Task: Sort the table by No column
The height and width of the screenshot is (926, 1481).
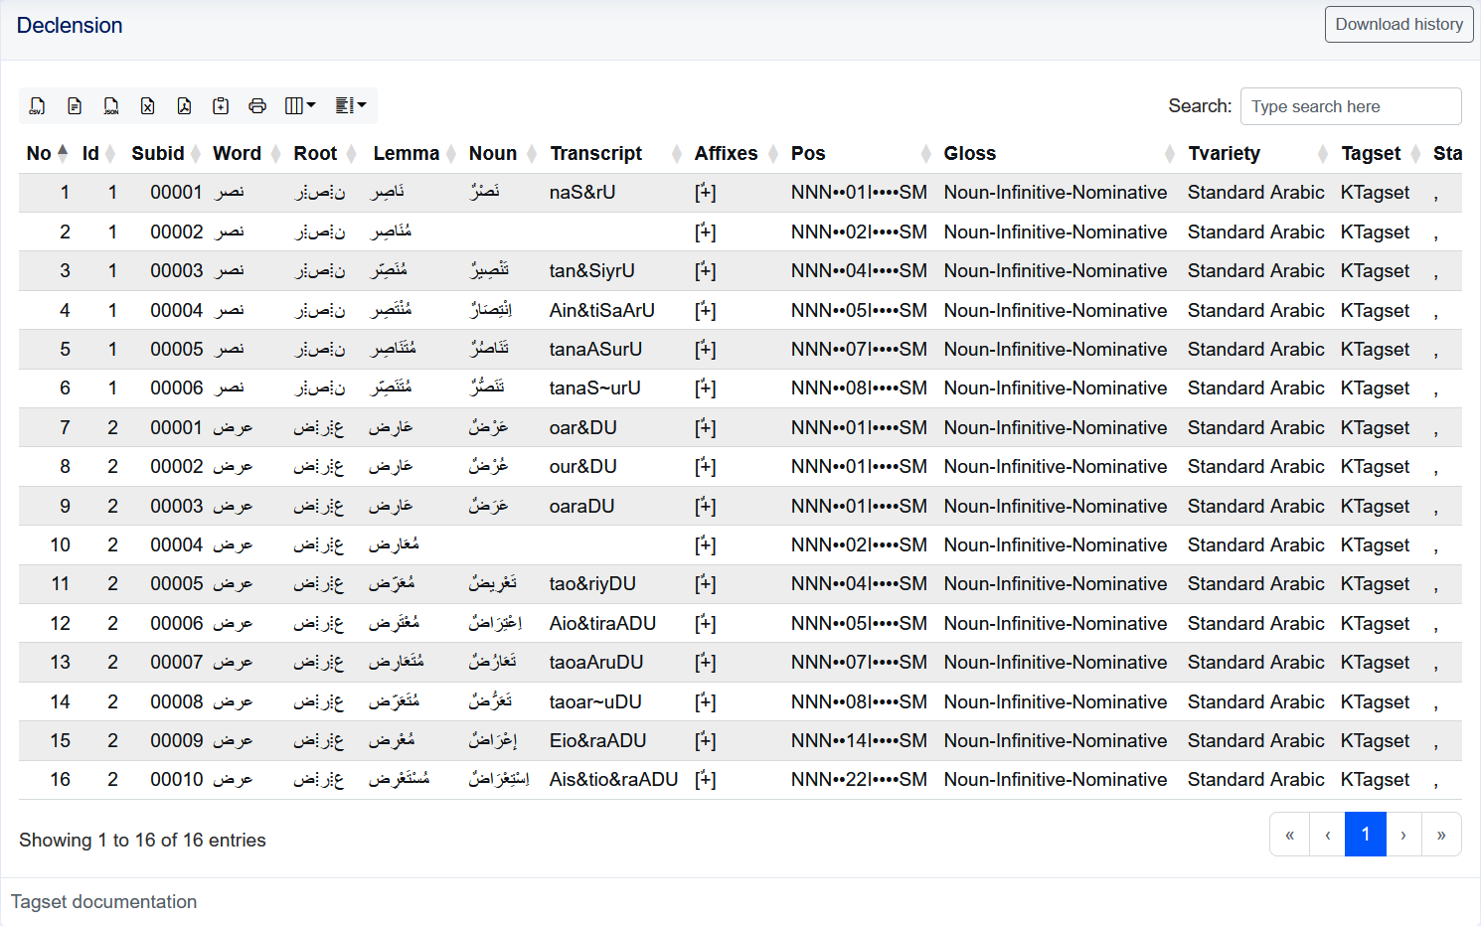Action: tap(47, 153)
